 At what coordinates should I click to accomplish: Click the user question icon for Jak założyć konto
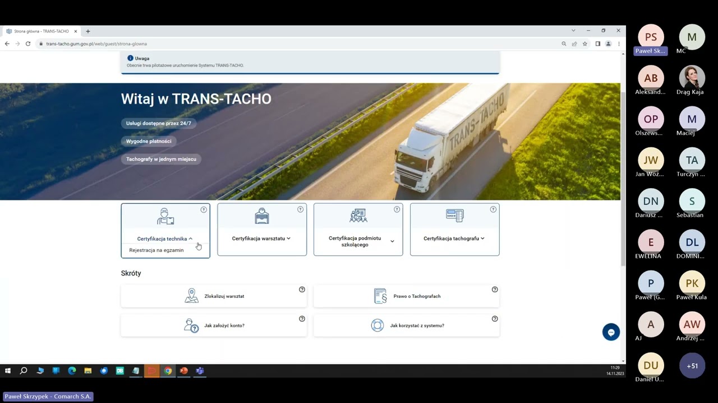(x=191, y=325)
